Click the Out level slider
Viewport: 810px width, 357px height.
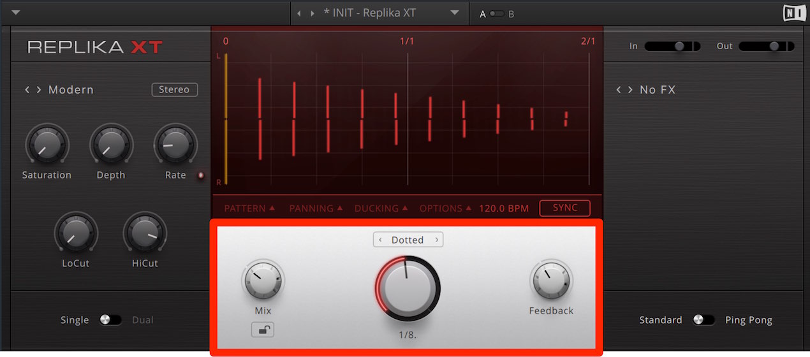tap(767, 46)
